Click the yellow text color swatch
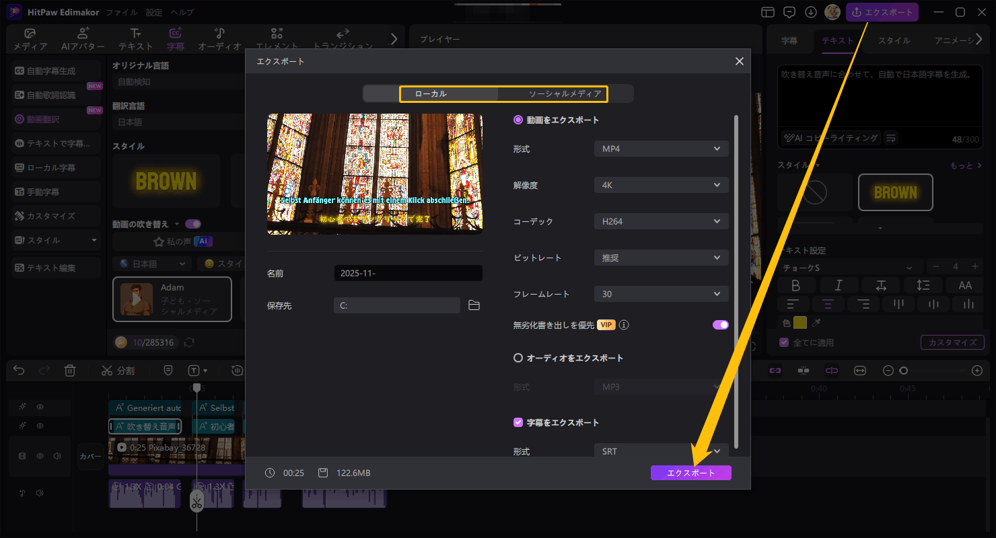This screenshot has width=996, height=538. pos(801,323)
